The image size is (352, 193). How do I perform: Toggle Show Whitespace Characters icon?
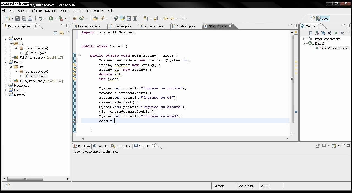[x=135, y=18]
